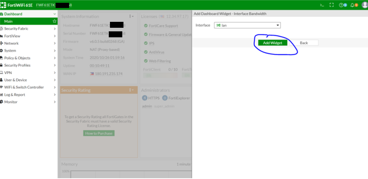Image resolution: width=368 pixels, height=179 pixels.
Task: Click the System Time 2020/10/26 value
Action: pyautogui.click(x=107, y=58)
